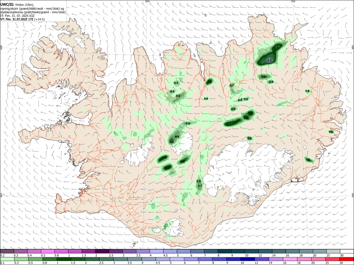This screenshot has height=265, width=354.
Task: Pick darkest green rain swatch between 1 and 1.5
Action: coord(63,259)
